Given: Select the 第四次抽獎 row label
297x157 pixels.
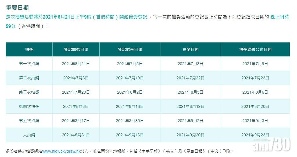Looking at the screenshot, I should 29,106.
